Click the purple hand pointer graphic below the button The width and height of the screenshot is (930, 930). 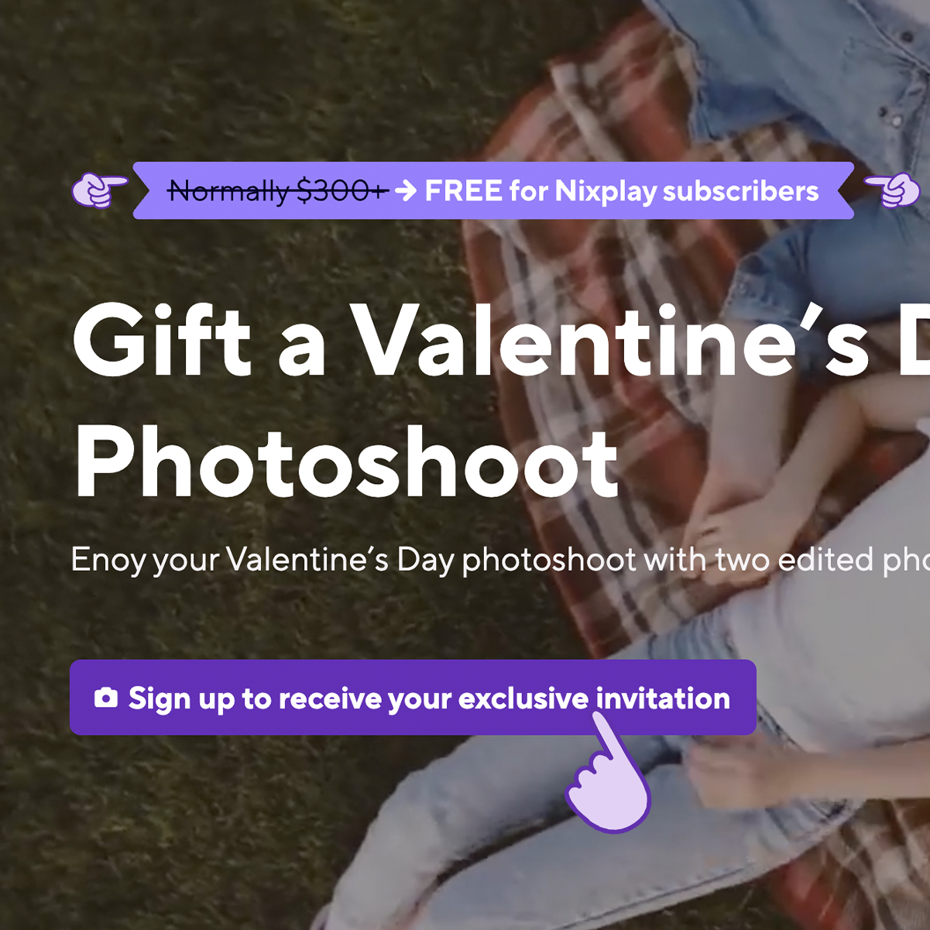point(609,773)
